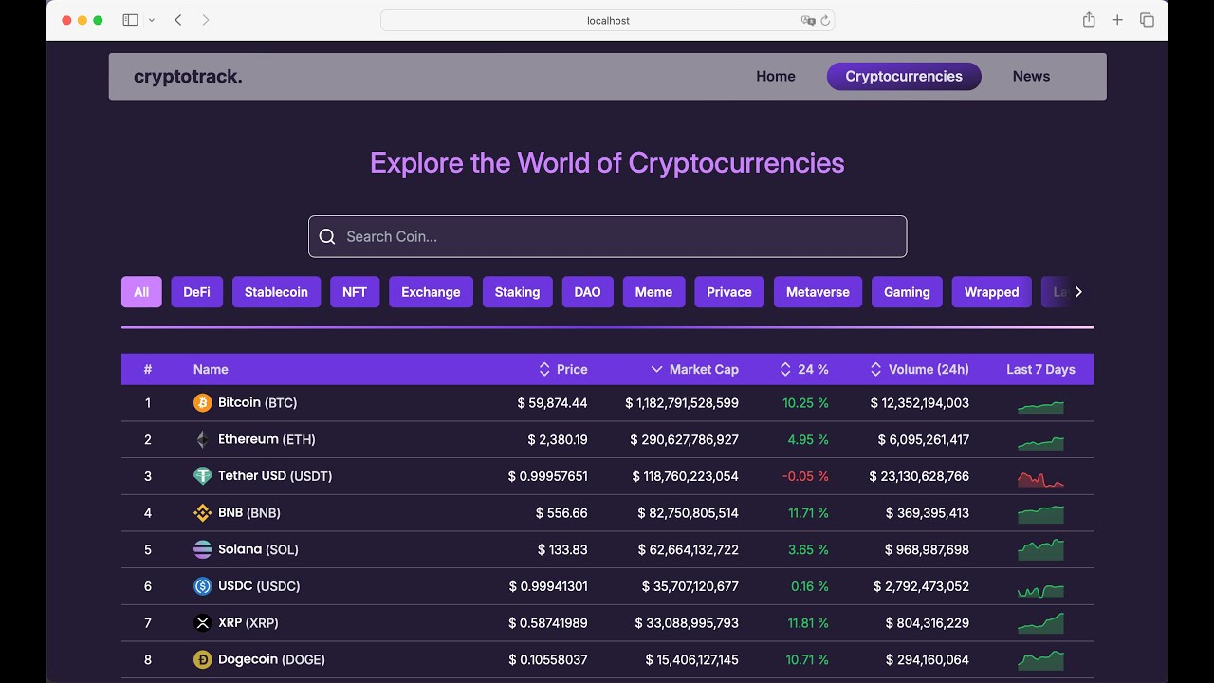
Task: Filter by Staking category
Action: click(517, 292)
